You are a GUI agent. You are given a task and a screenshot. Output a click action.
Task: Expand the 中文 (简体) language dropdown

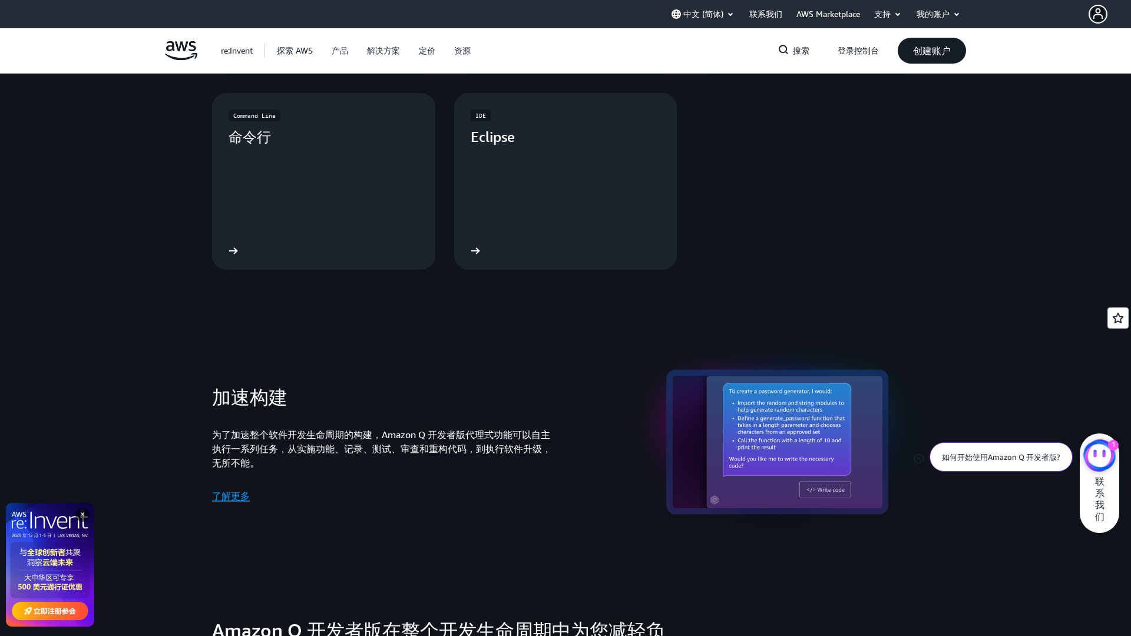click(702, 14)
